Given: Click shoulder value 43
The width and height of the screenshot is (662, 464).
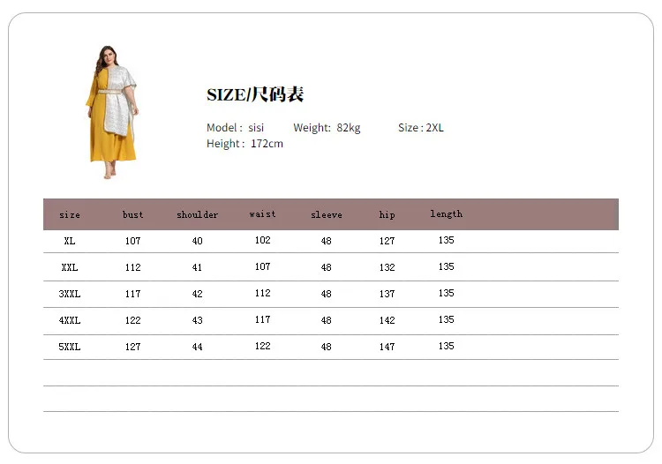Looking at the screenshot, I should 197,320.
